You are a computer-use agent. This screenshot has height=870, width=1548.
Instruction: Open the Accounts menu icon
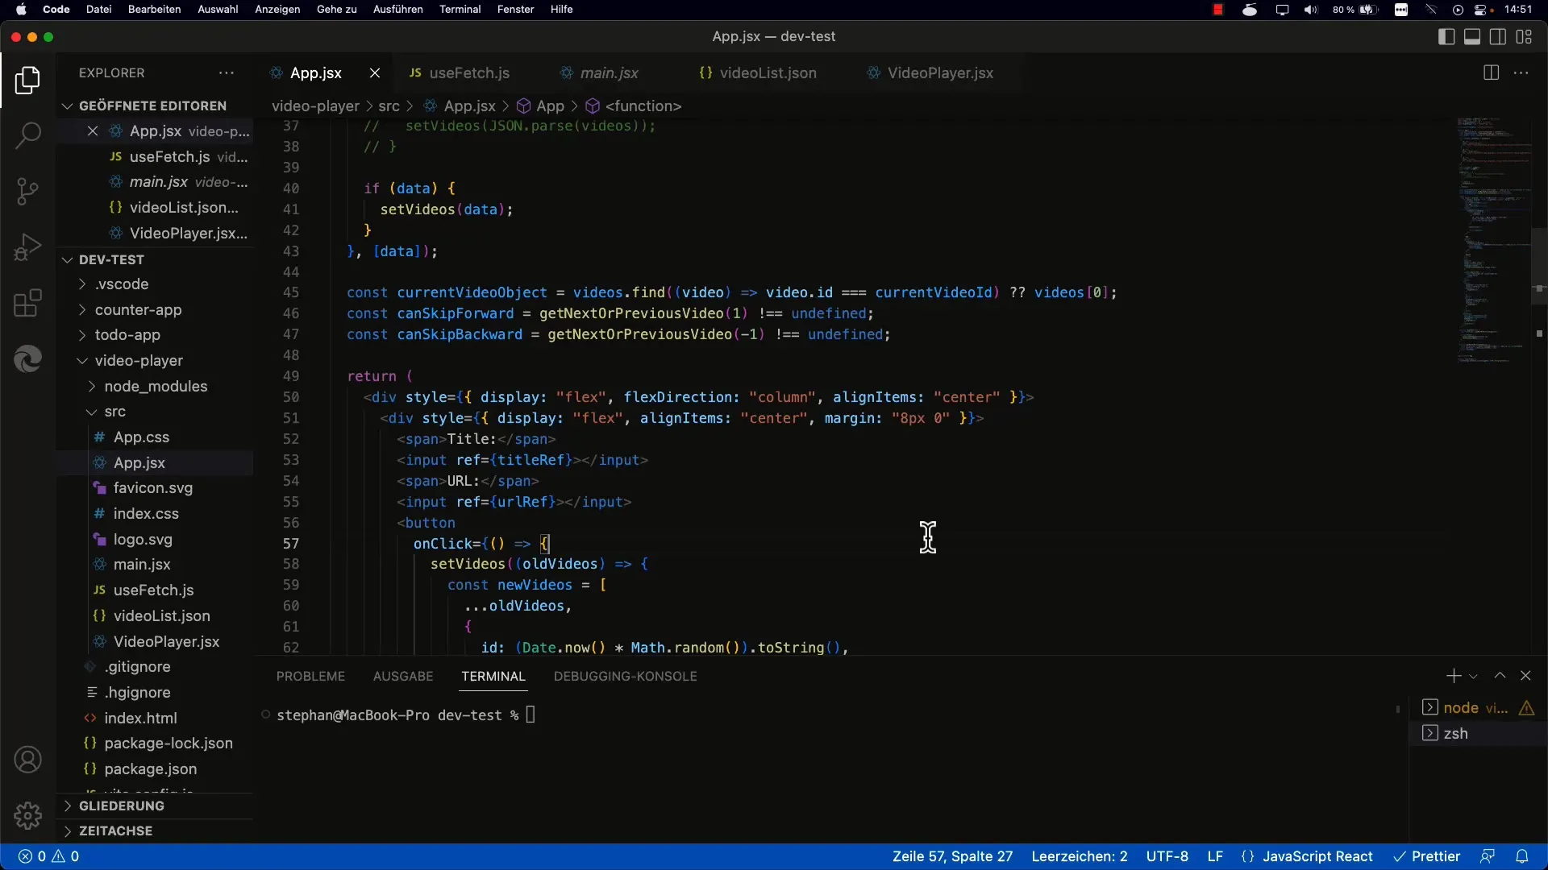(x=27, y=760)
